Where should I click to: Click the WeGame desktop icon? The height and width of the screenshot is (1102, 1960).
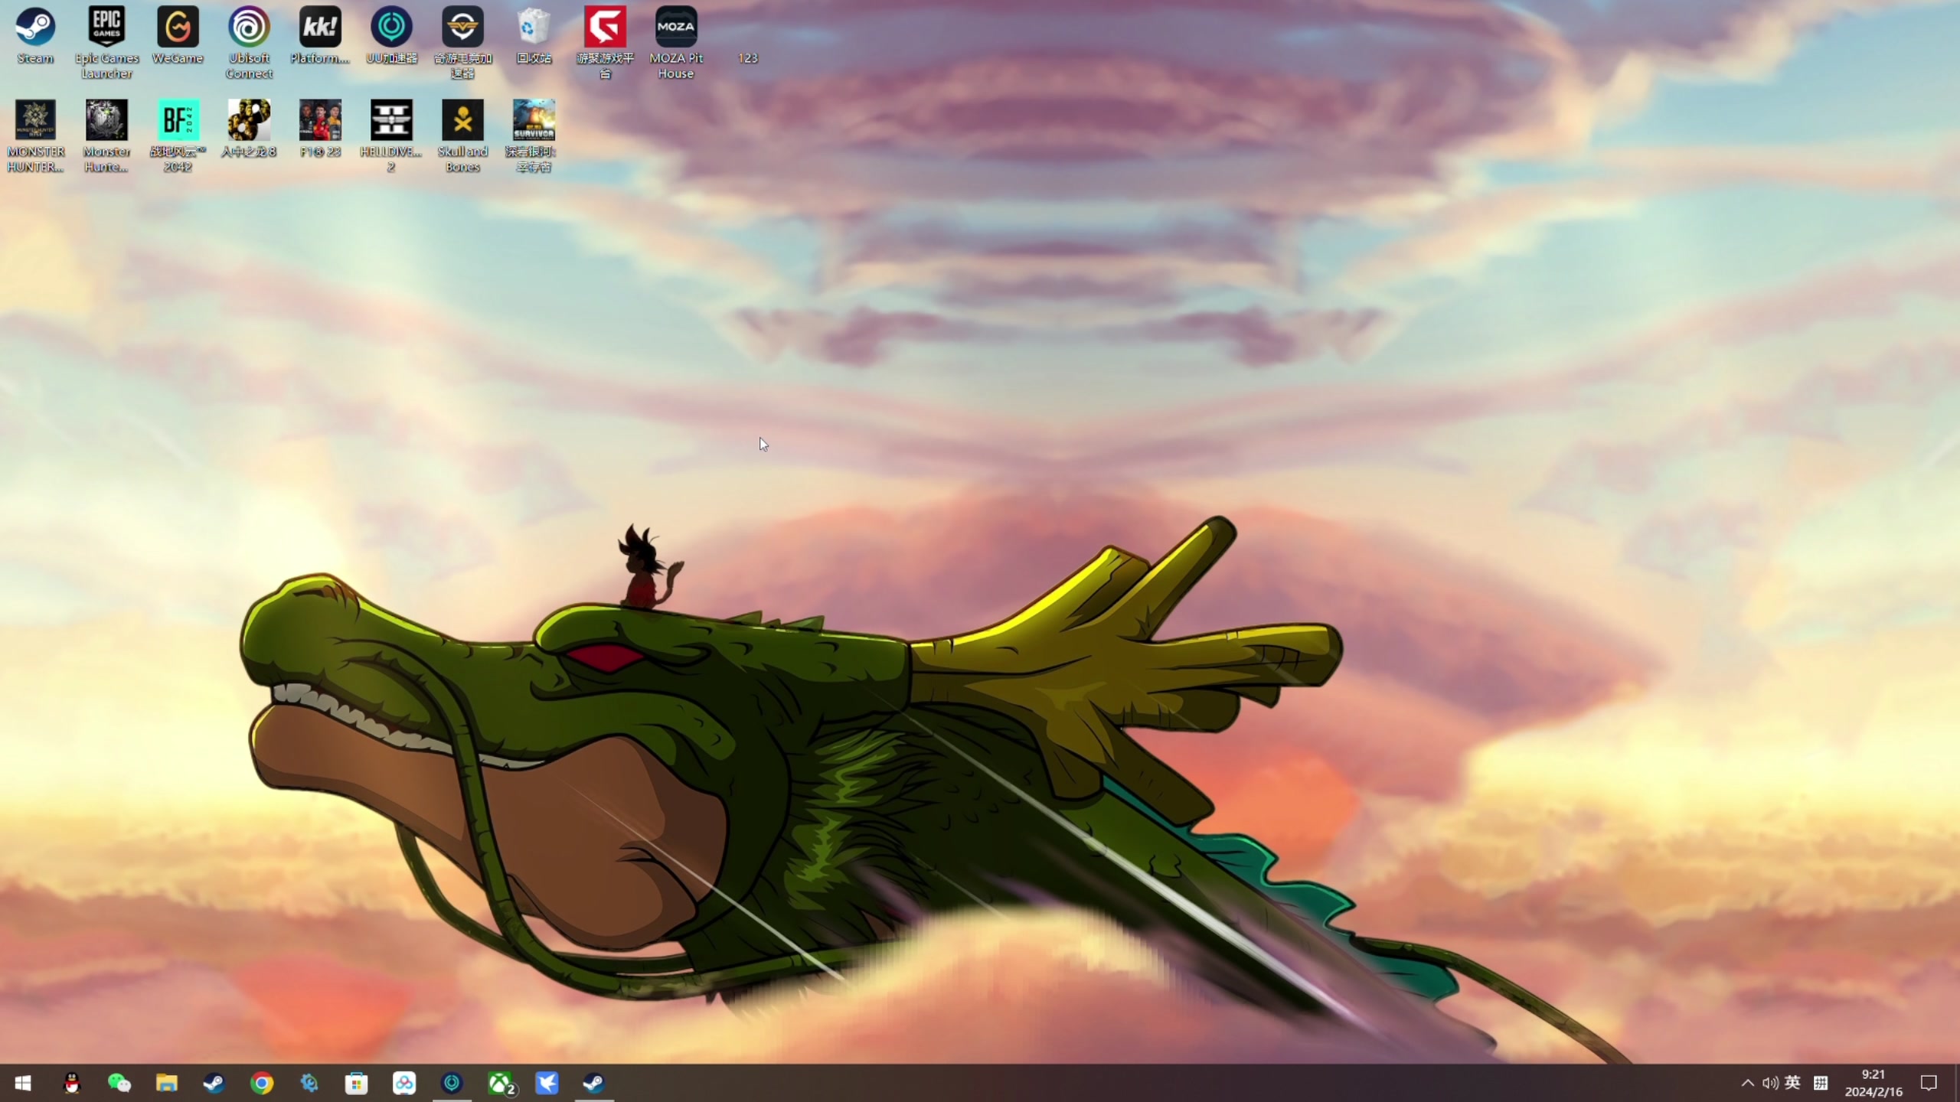178,28
